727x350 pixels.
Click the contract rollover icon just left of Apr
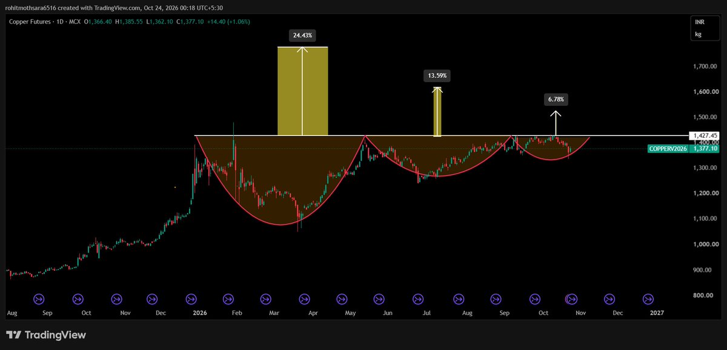pos(304,298)
